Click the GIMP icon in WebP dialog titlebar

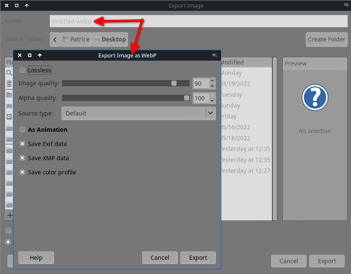click(215, 55)
